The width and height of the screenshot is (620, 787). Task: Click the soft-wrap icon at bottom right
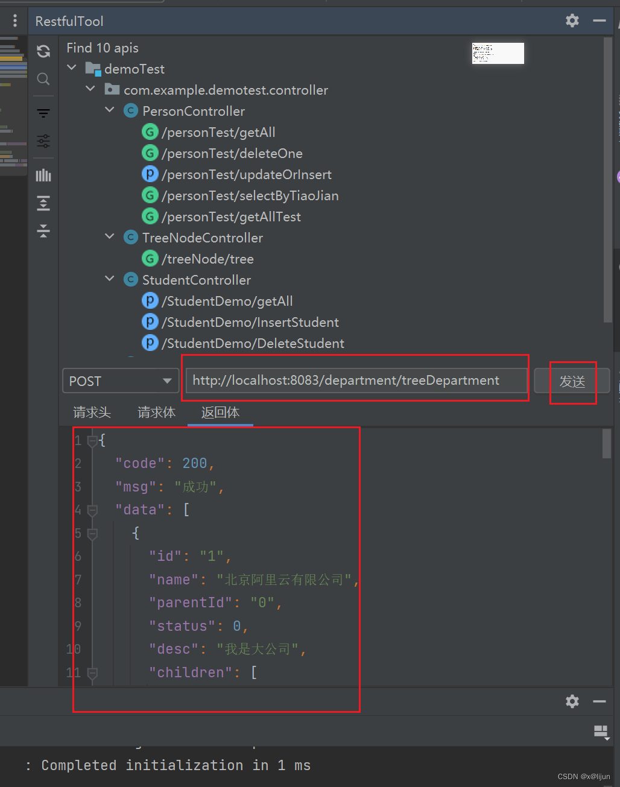click(601, 732)
